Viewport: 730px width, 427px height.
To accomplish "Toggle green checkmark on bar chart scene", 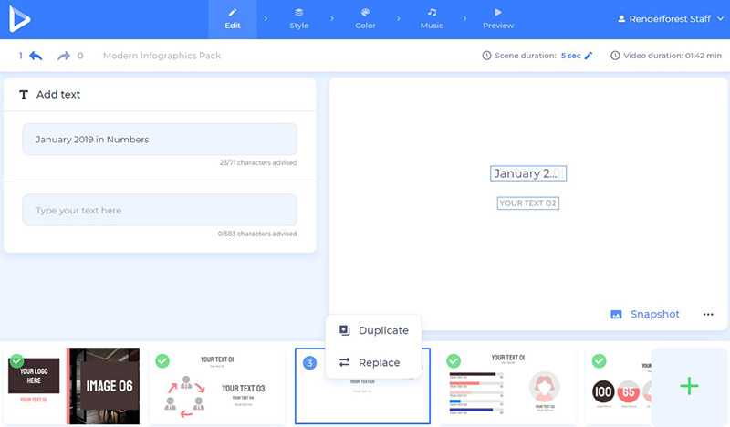I will coord(454,361).
